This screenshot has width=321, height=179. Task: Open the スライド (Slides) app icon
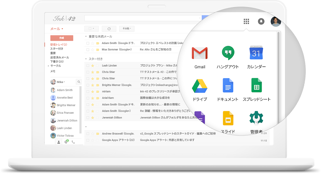[228, 118]
